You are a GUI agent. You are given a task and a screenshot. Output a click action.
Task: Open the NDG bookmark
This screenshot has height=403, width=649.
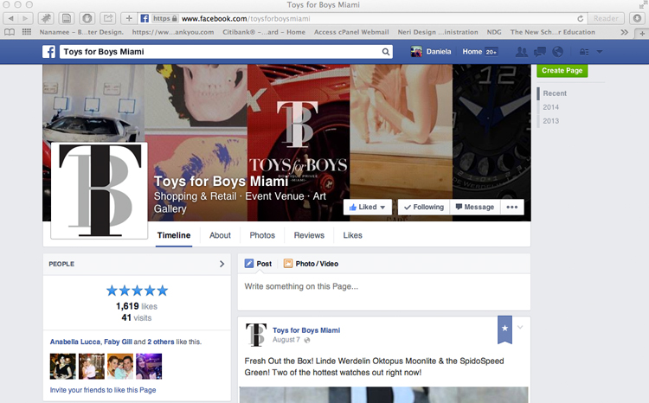[494, 32]
